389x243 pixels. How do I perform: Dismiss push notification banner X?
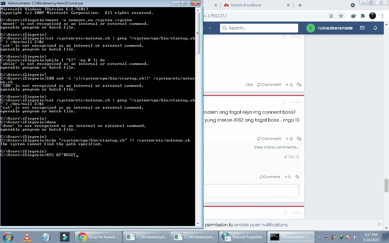[379, 224]
